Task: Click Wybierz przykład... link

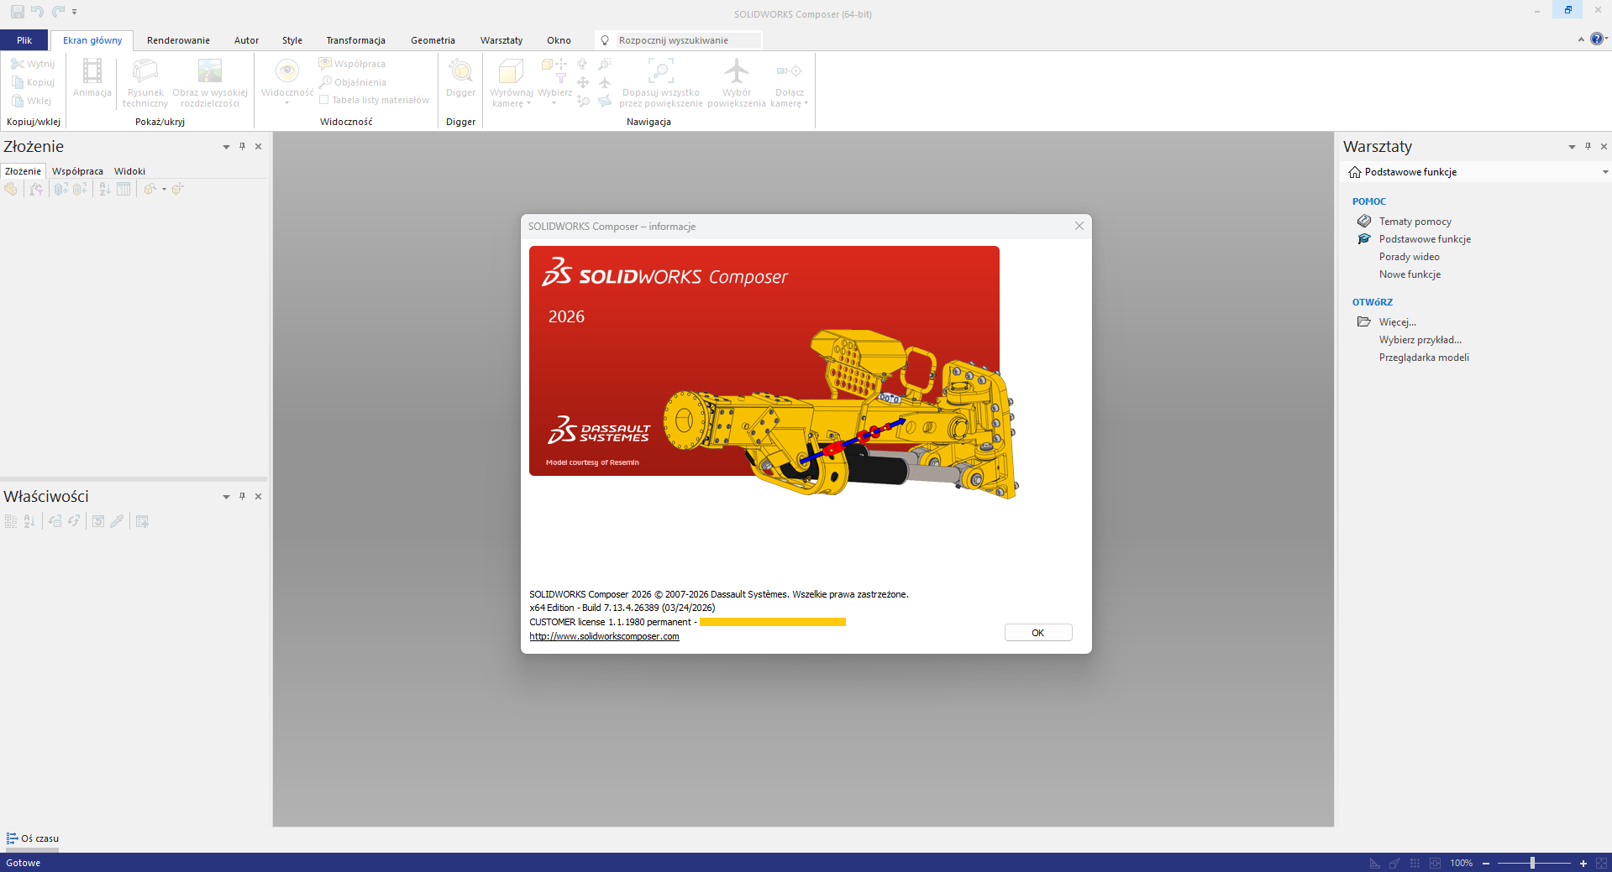Action: pyautogui.click(x=1420, y=340)
